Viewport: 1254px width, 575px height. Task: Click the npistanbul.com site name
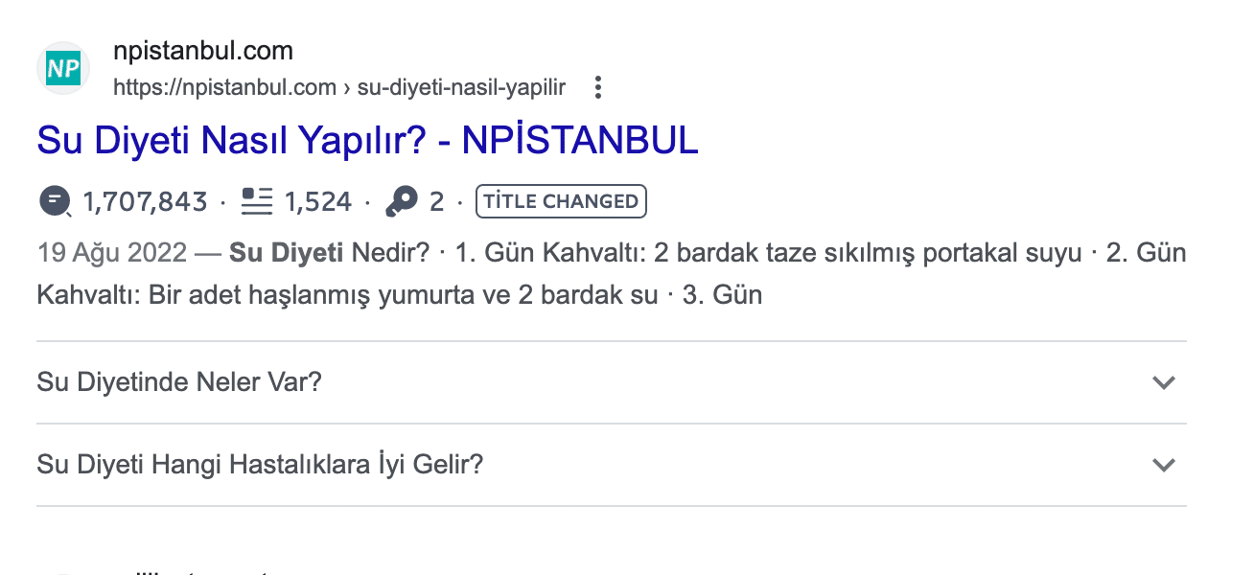click(x=203, y=50)
